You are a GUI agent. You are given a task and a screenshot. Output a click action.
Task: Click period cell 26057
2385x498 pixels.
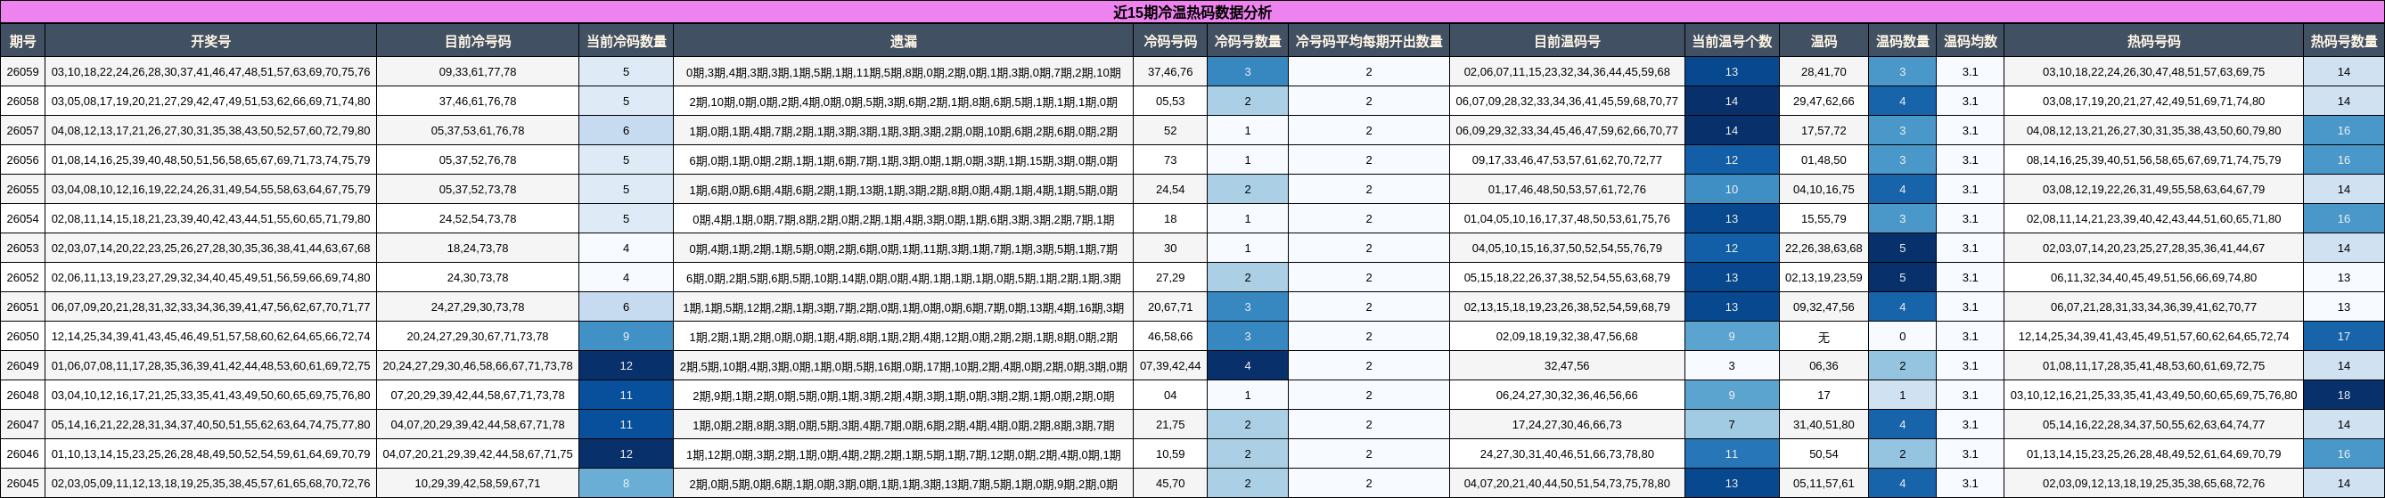tap(22, 131)
